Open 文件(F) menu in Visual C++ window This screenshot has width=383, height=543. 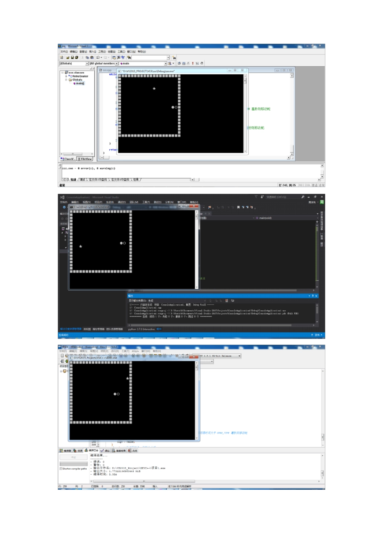[64, 52]
